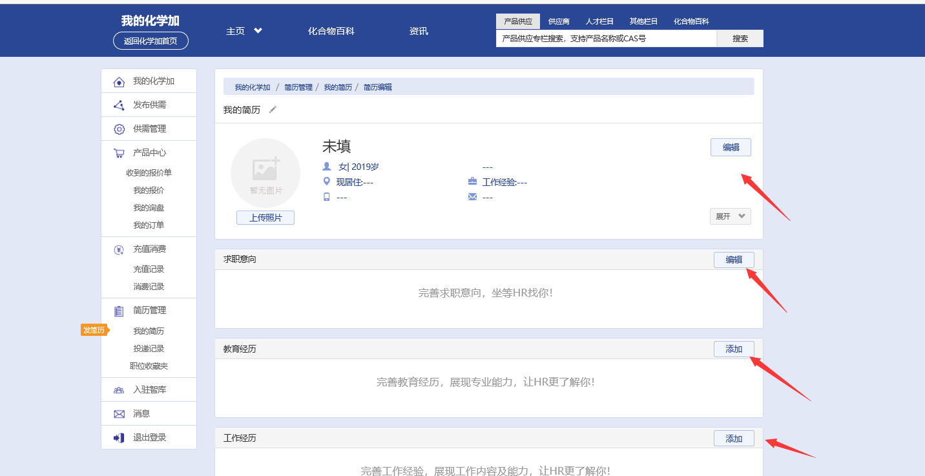This screenshot has width=925, height=476.
Task: Click the clipboard icon for 简历管理
Action: [x=119, y=311]
